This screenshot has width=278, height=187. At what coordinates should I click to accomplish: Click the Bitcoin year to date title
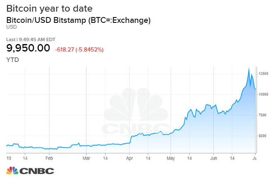(49, 9)
